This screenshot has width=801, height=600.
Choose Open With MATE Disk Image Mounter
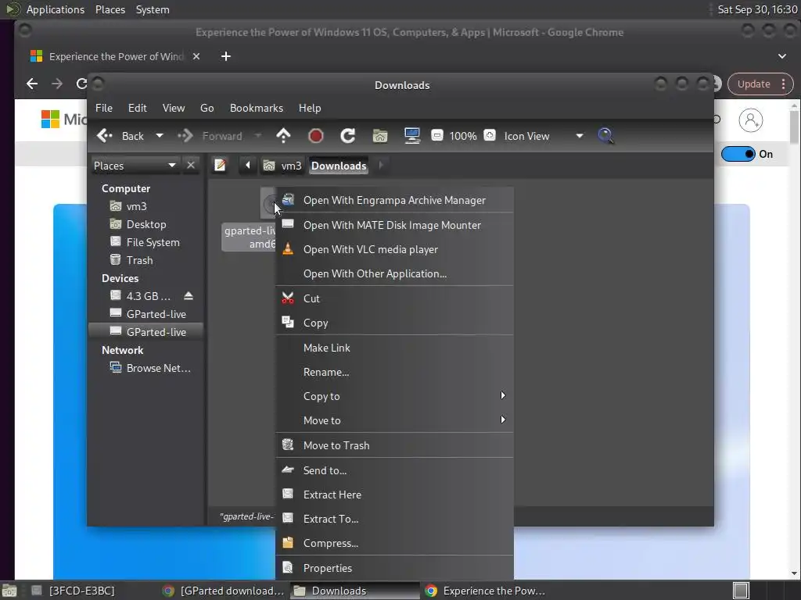394,225
